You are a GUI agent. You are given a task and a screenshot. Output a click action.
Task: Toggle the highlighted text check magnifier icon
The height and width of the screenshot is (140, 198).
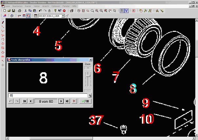28,16
